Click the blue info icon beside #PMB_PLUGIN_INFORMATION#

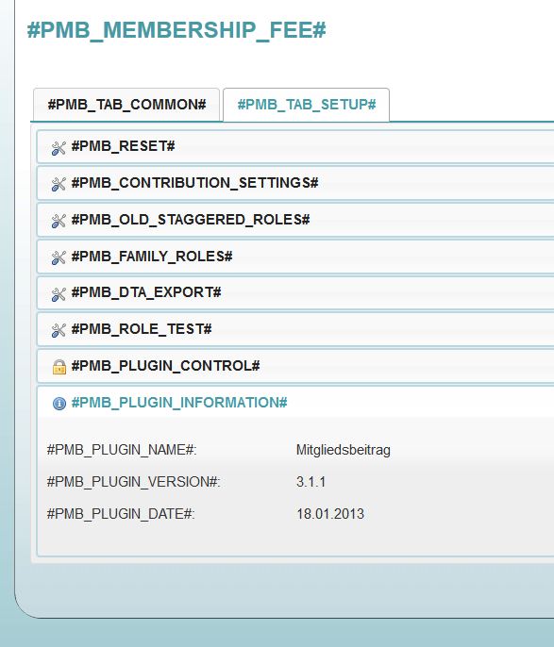point(59,403)
